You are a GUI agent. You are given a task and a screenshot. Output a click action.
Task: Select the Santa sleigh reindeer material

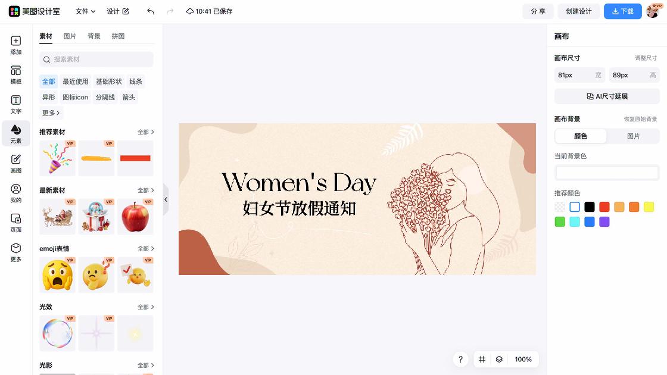57,217
